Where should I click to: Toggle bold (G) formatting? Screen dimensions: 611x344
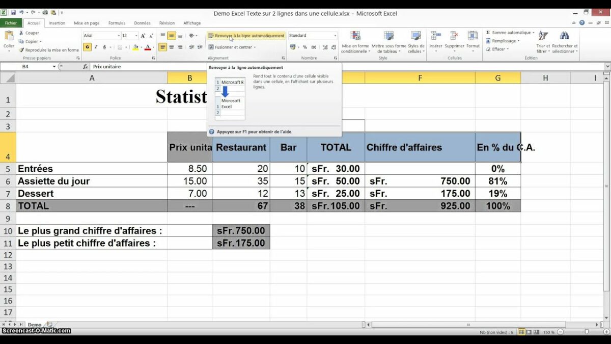click(87, 47)
